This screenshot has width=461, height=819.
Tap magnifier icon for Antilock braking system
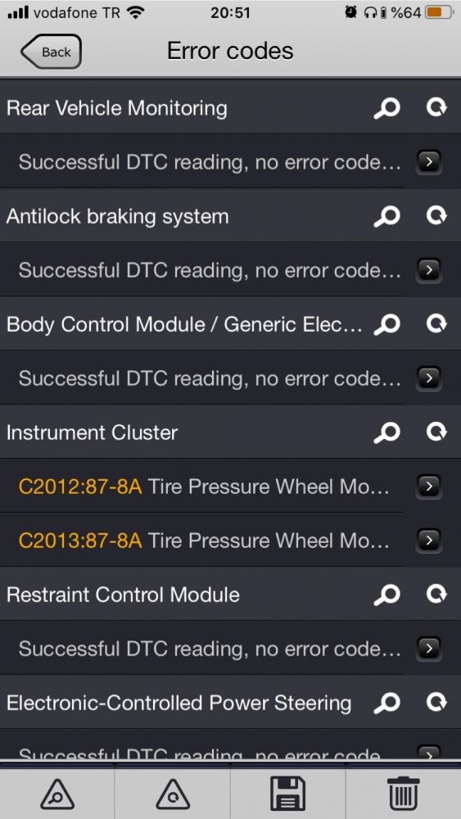[386, 216]
